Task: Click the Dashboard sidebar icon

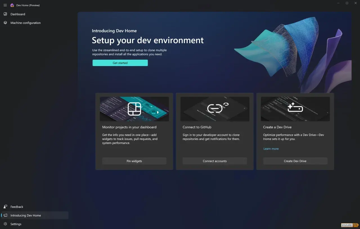Action: pyautogui.click(x=5, y=14)
